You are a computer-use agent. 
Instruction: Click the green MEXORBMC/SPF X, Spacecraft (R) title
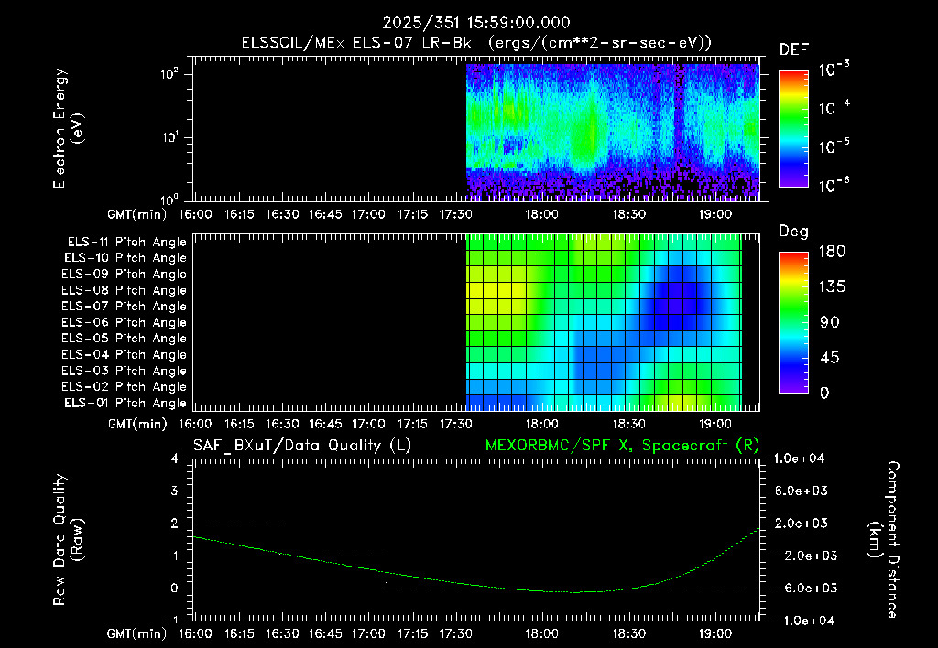pyautogui.click(x=622, y=446)
